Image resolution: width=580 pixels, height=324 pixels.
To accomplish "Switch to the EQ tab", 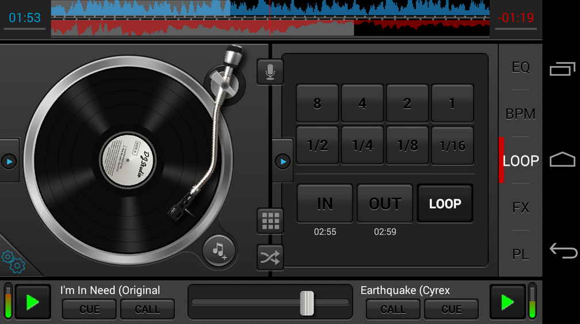I will pyautogui.click(x=520, y=67).
